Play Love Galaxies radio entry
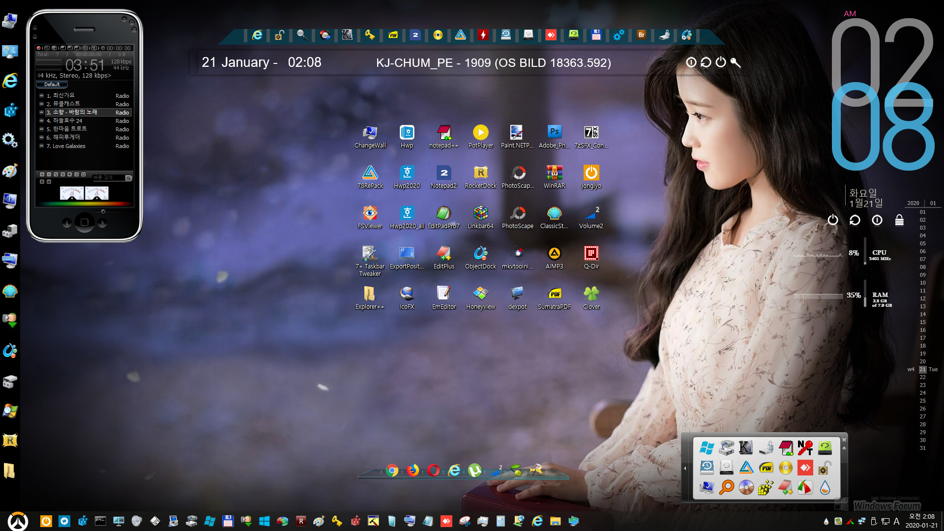The image size is (944, 531). pos(85,146)
